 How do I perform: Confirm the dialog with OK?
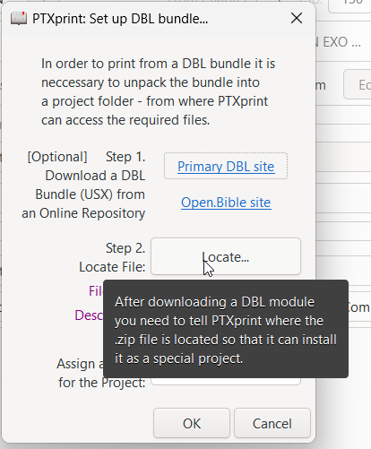coord(192,423)
